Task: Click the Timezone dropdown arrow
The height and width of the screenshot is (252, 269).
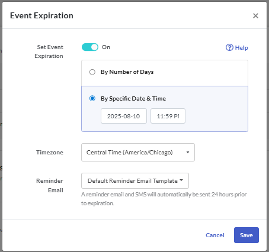Action: tap(188, 153)
